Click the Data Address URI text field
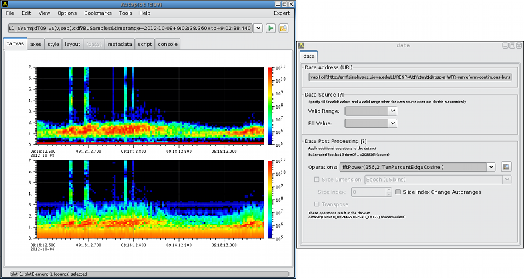This screenshot has height=279, width=524. (x=408, y=77)
